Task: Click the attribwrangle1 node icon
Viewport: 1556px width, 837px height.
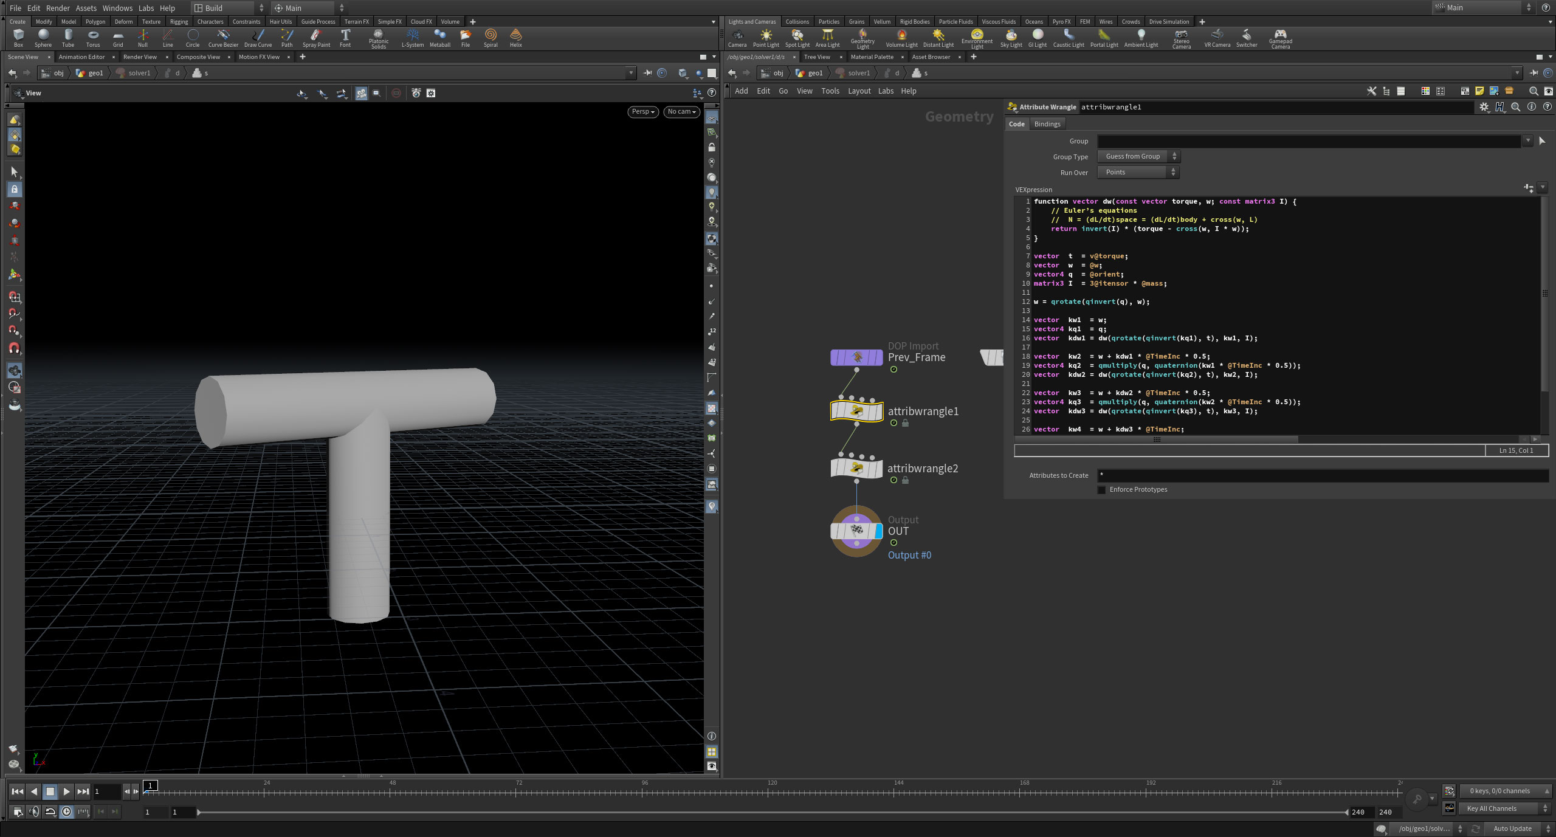Action: pyautogui.click(x=856, y=412)
